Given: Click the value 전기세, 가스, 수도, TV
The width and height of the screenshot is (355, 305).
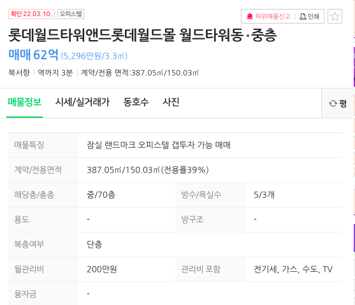Looking at the screenshot, I should coord(293,269).
